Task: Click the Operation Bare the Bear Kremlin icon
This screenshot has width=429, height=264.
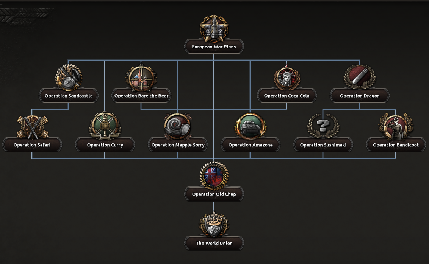Action: (x=141, y=78)
